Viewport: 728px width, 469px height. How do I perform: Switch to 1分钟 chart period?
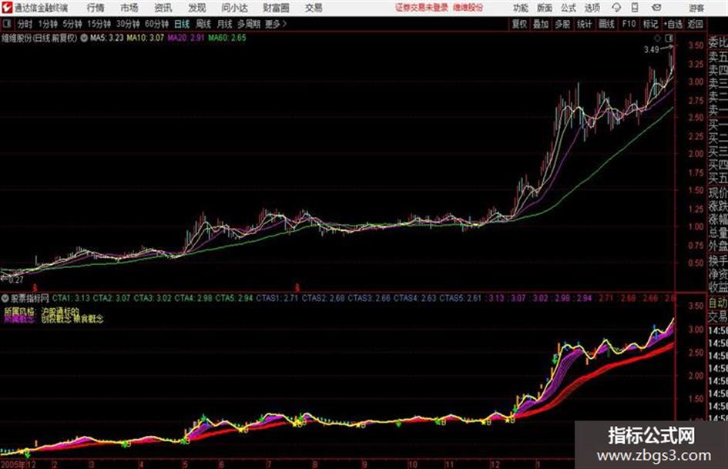[47, 24]
